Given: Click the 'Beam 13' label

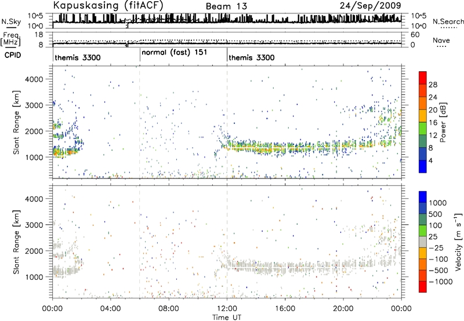Looking at the screenshot, I should (226, 6).
